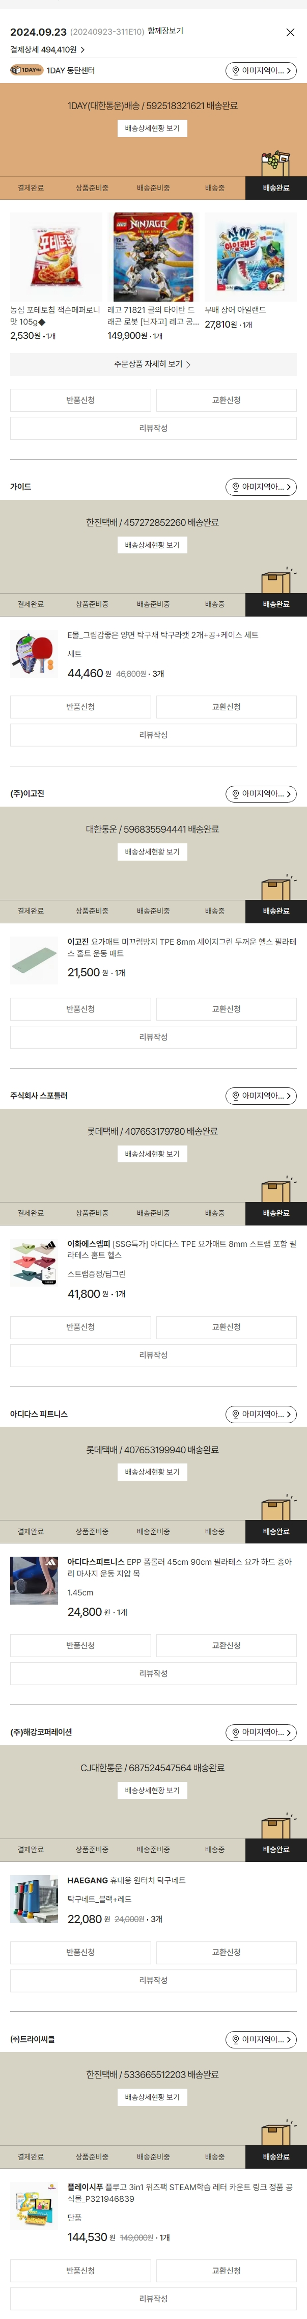This screenshot has width=307, height=2319.
Task: Select 배송완료 step in the 1DAY shipment
Action: click(x=275, y=188)
